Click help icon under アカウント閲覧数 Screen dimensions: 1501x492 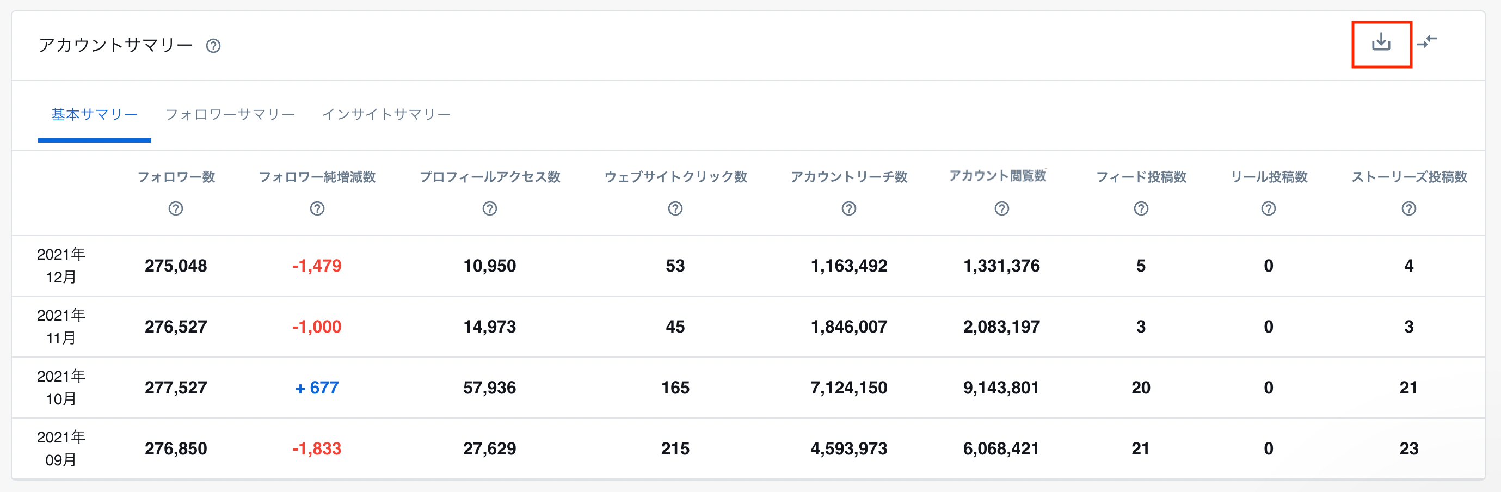pyautogui.click(x=1001, y=208)
